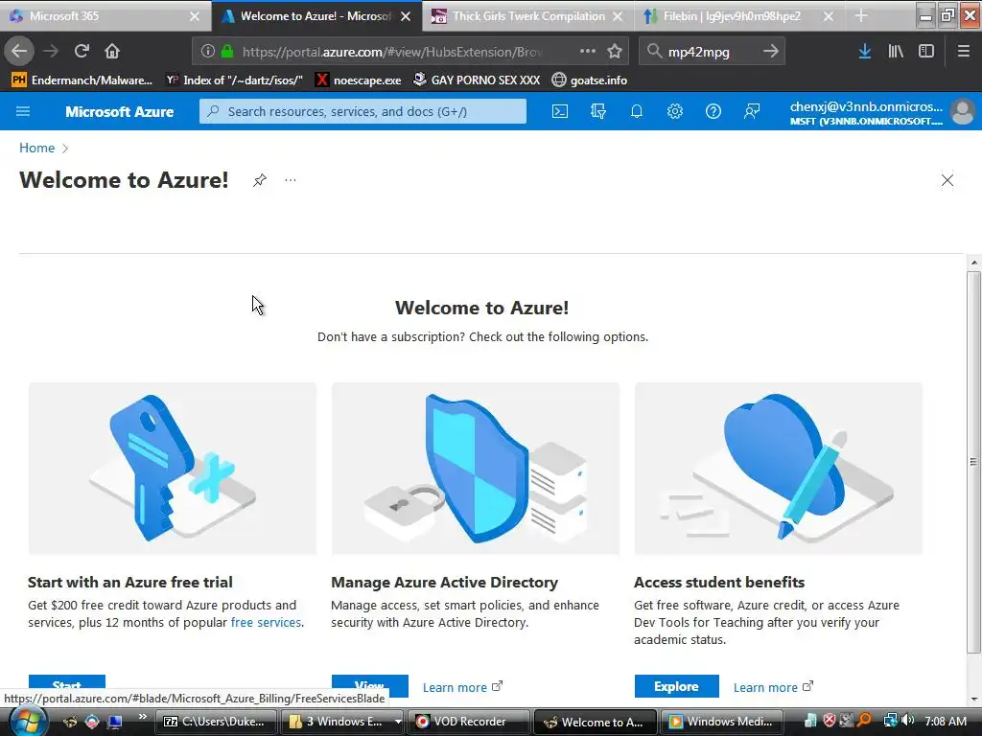Submit the mp42mpg search arrow

pyautogui.click(x=771, y=52)
